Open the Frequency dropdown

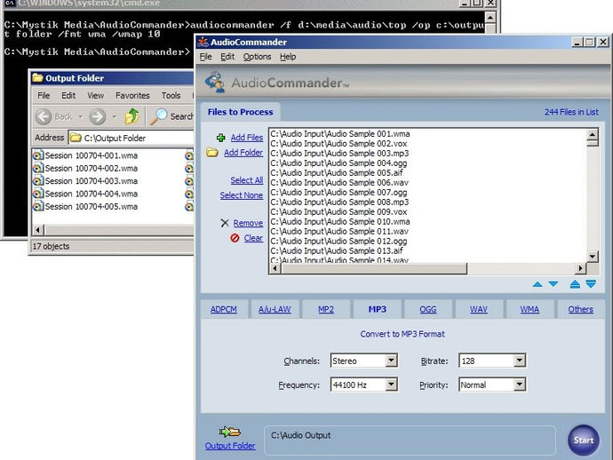pos(391,385)
